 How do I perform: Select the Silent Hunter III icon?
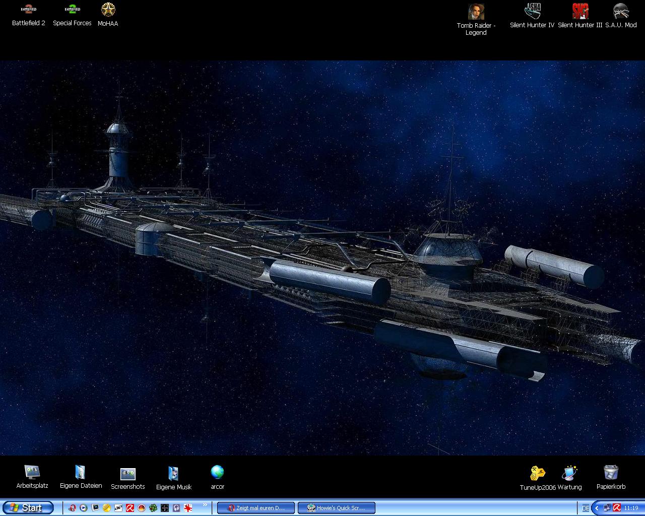coord(580,16)
